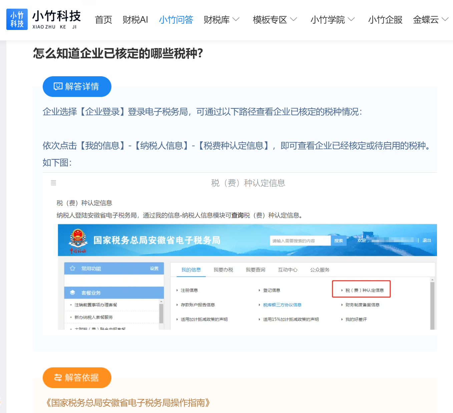The image size is (453, 413).
Task: Select the 小竹问答 navigation item
Action: click(x=176, y=20)
